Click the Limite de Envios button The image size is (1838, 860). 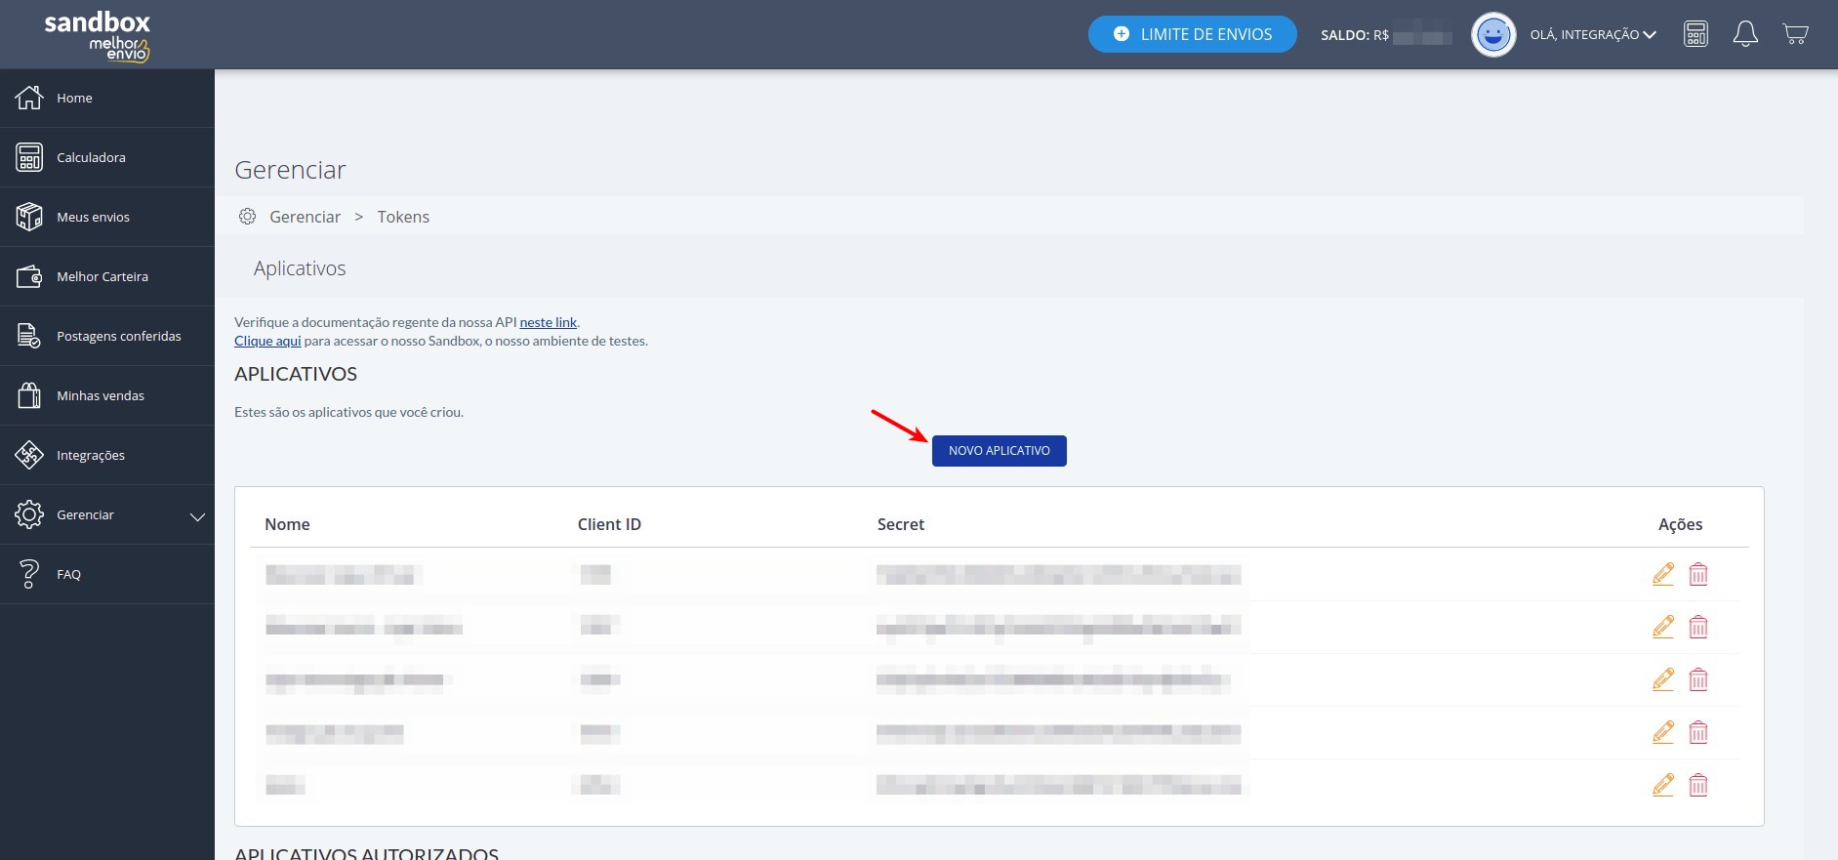coord(1192,34)
